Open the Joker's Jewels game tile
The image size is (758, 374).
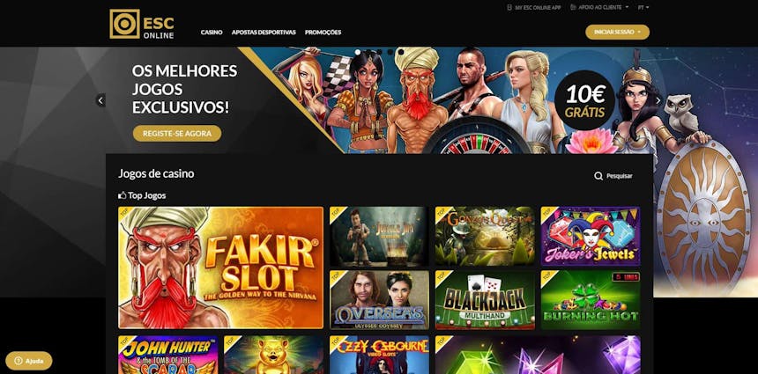click(x=591, y=236)
